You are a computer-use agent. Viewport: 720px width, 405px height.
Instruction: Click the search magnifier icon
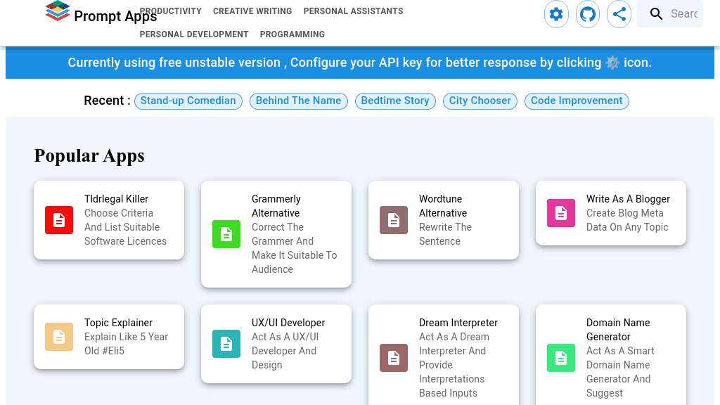pyautogui.click(x=656, y=13)
